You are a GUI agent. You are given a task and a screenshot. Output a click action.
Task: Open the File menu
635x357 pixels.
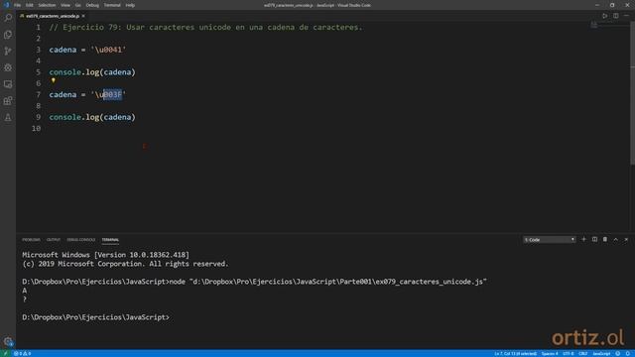17,5
